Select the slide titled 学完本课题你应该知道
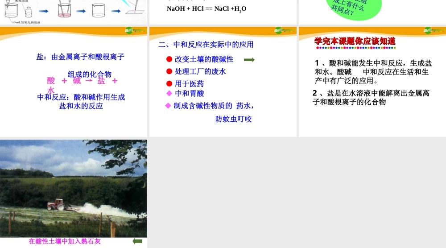446x248 pixels. pyautogui.click(x=372, y=82)
